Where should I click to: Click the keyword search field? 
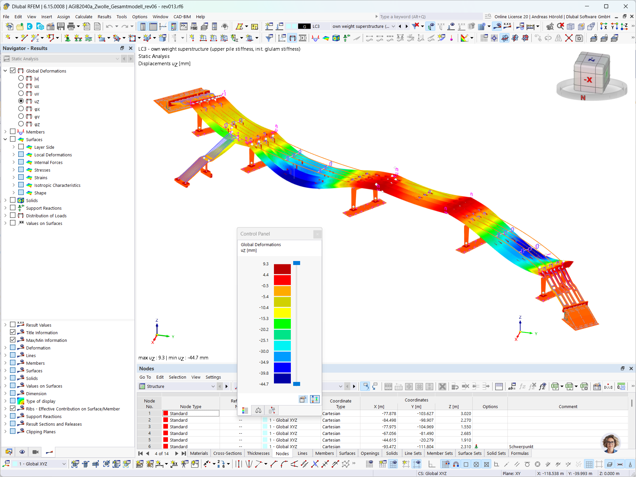coord(431,17)
